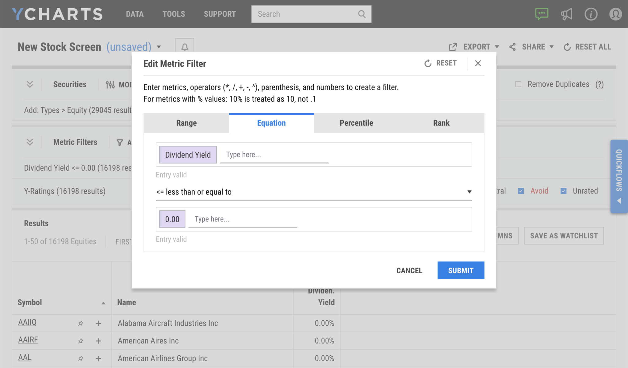Click the CANCEL button
This screenshot has width=628, height=368.
(408, 270)
